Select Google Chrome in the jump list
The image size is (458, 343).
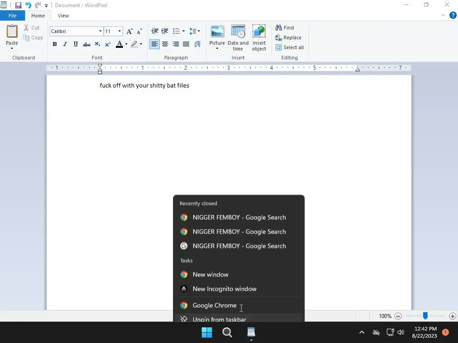click(x=239, y=305)
